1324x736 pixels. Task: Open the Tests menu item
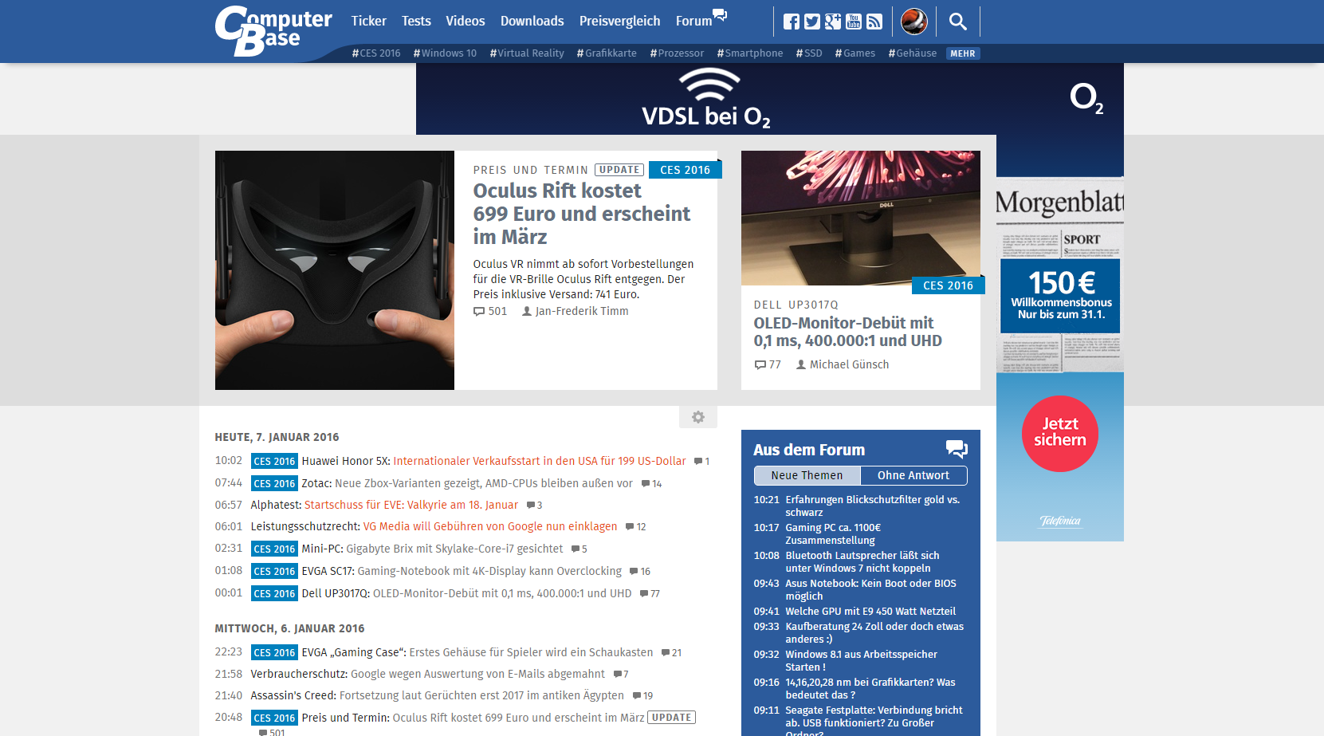coord(416,21)
